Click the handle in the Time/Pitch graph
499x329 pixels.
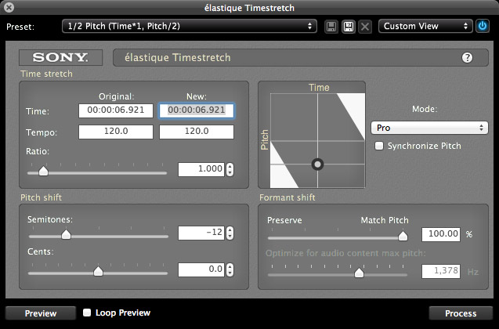[x=317, y=164]
